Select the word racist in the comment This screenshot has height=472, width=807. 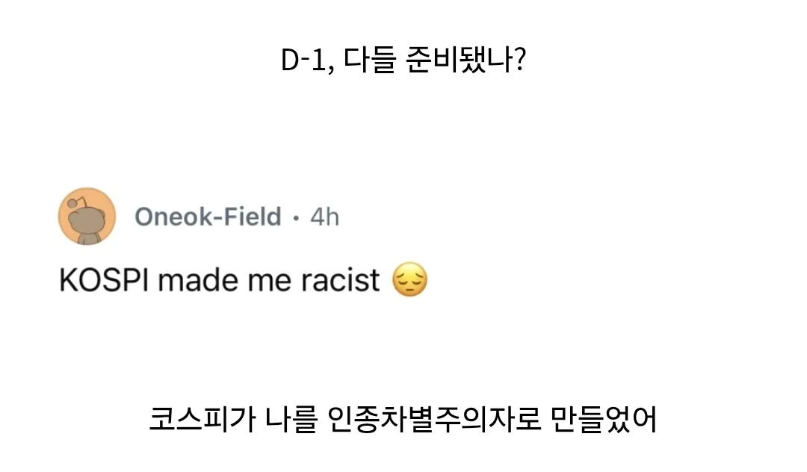click(340, 281)
